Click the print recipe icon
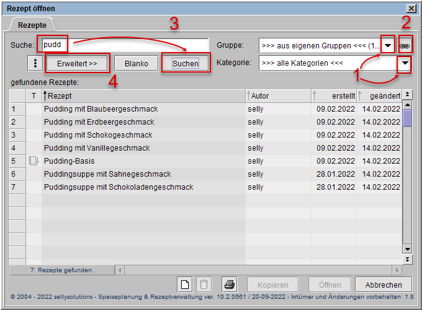 [x=229, y=285]
